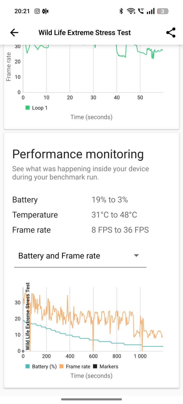Tap the Wild Life Extreme Stress Test title

tap(85, 33)
